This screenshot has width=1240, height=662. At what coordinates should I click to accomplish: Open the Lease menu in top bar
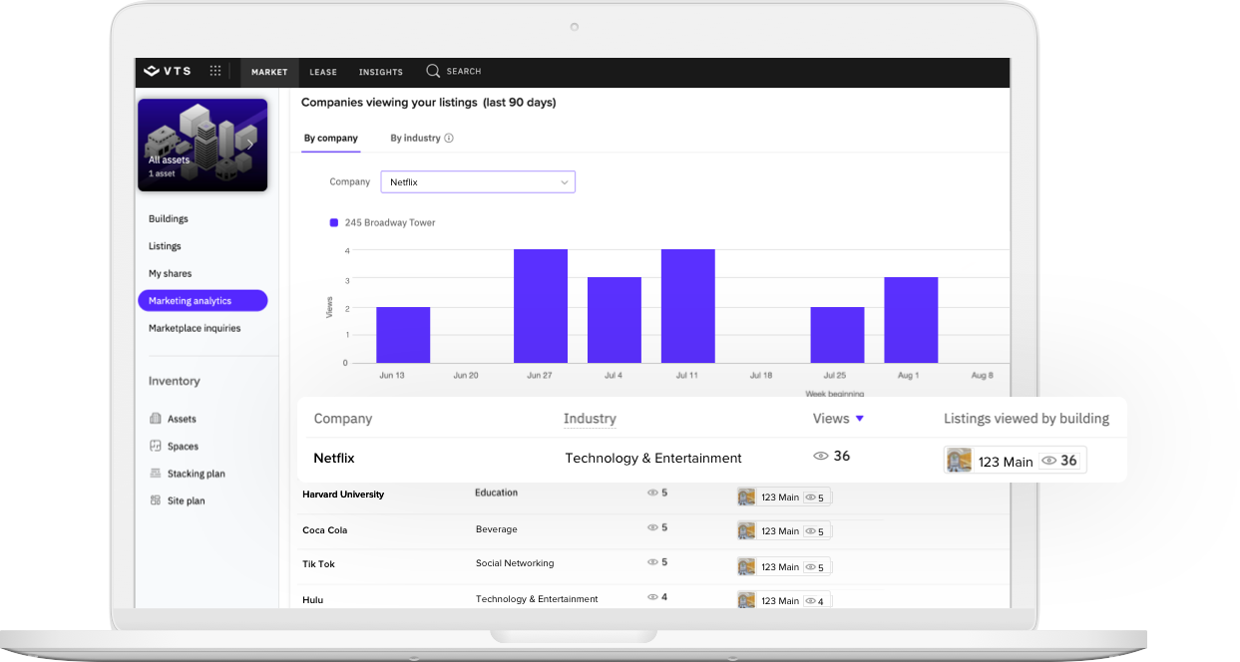pyautogui.click(x=323, y=72)
